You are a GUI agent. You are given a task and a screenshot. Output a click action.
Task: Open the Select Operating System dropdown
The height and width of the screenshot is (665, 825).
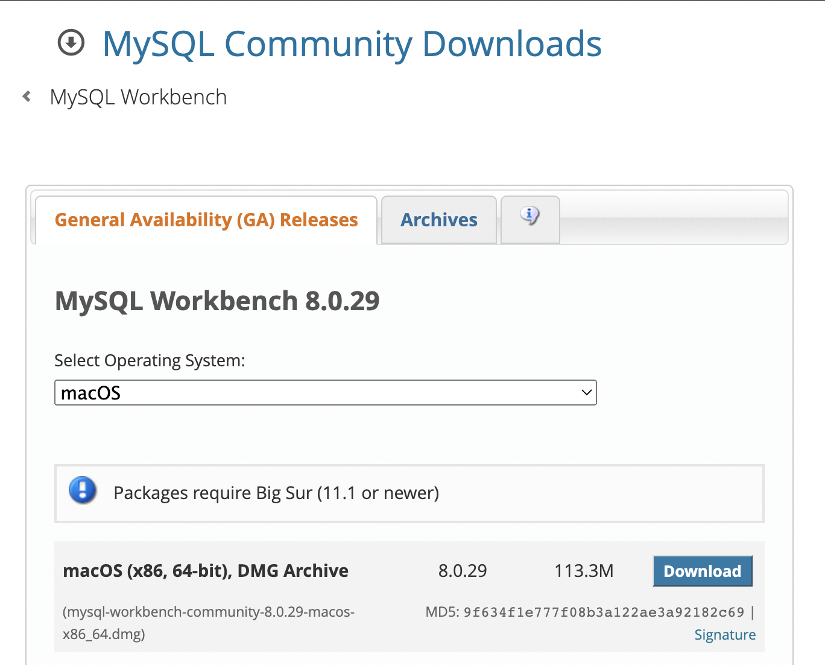click(x=326, y=393)
